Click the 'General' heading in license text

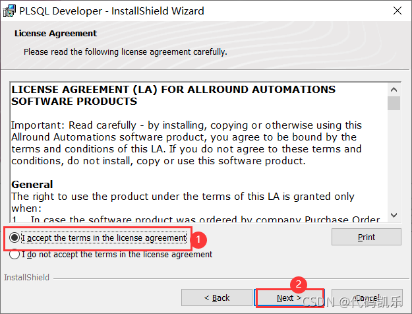pyautogui.click(x=32, y=185)
